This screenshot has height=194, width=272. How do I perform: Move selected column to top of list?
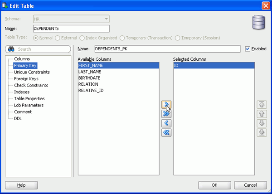(262, 105)
